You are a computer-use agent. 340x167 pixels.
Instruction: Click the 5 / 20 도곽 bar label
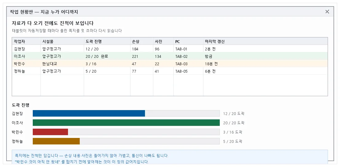pyautogui.click(x=232, y=142)
